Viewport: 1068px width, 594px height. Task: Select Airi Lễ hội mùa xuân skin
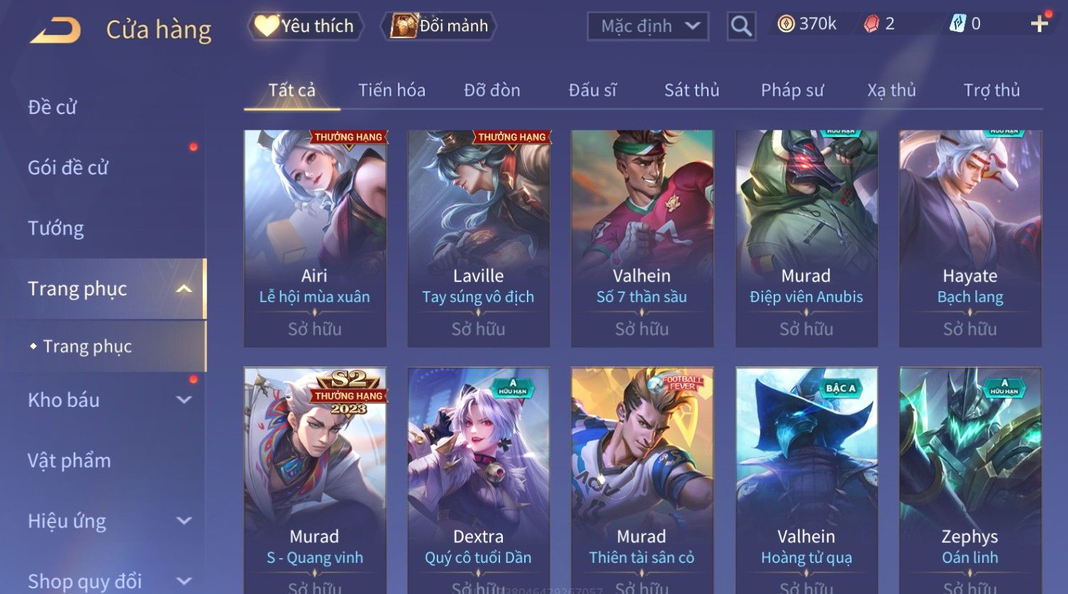315,238
